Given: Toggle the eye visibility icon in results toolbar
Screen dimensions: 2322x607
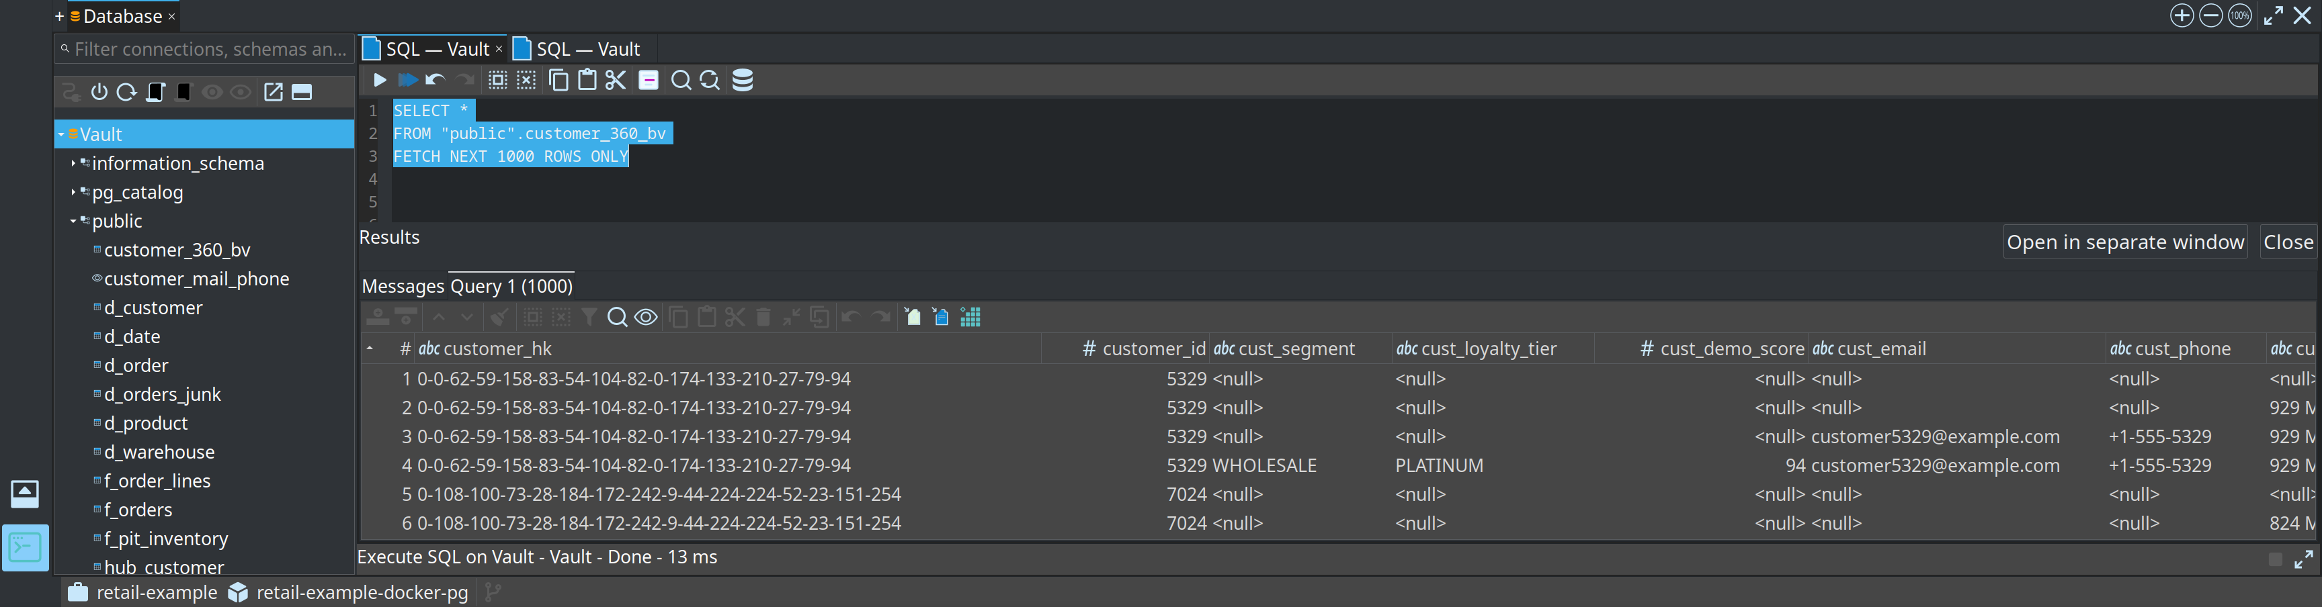Looking at the screenshot, I should [x=645, y=317].
